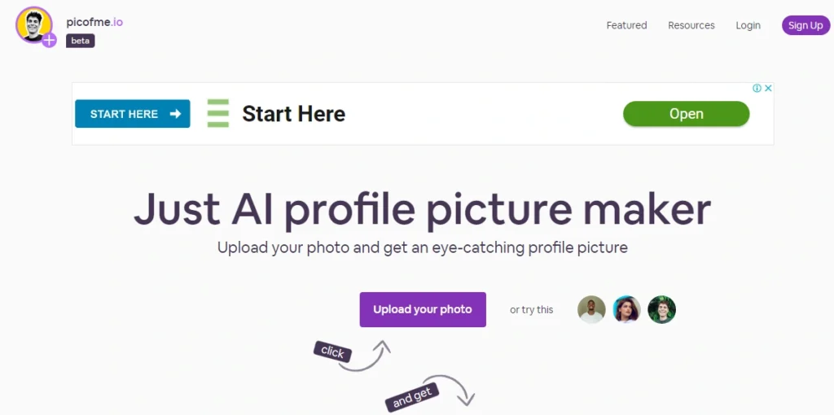This screenshot has height=415, width=834.
Task: Select the middle sample photo of the woman
Action: (626, 309)
